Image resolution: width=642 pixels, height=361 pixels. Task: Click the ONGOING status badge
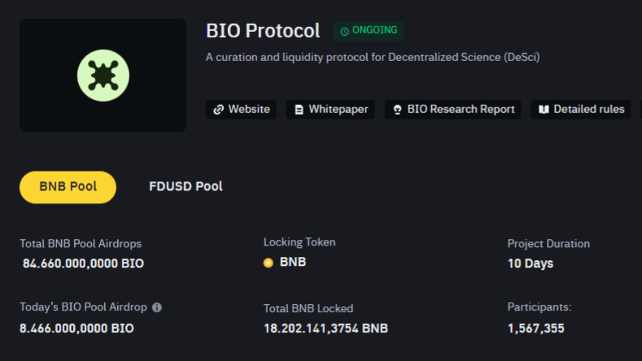click(x=369, y=31)
